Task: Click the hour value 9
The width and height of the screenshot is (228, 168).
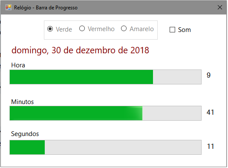Action: pyautogui.click(x=209, y=75)
